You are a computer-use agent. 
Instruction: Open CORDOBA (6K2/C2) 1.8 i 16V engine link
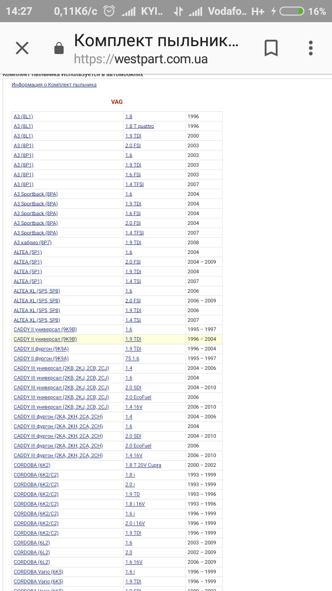coord(135,504)
